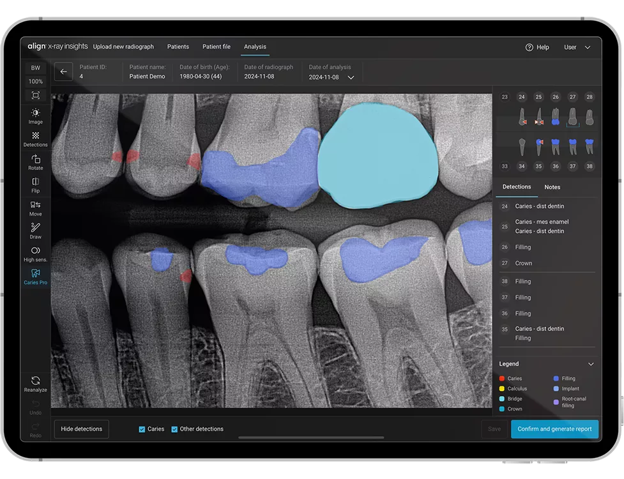This screenshot has height=479, width=624.
Task: Uncheck the Caries checkbox
Action: [142, 429]
